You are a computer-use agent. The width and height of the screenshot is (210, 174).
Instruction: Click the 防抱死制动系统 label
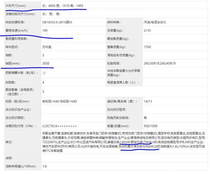[x=118, y=118]
